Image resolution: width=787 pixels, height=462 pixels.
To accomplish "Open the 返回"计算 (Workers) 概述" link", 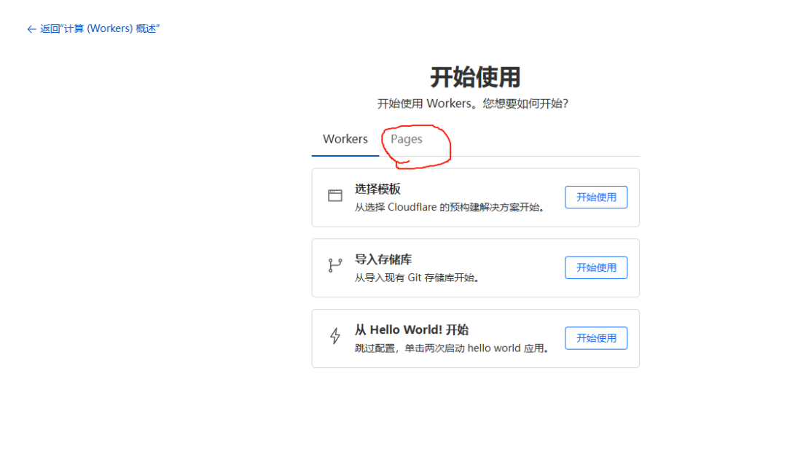I will 93,28.
